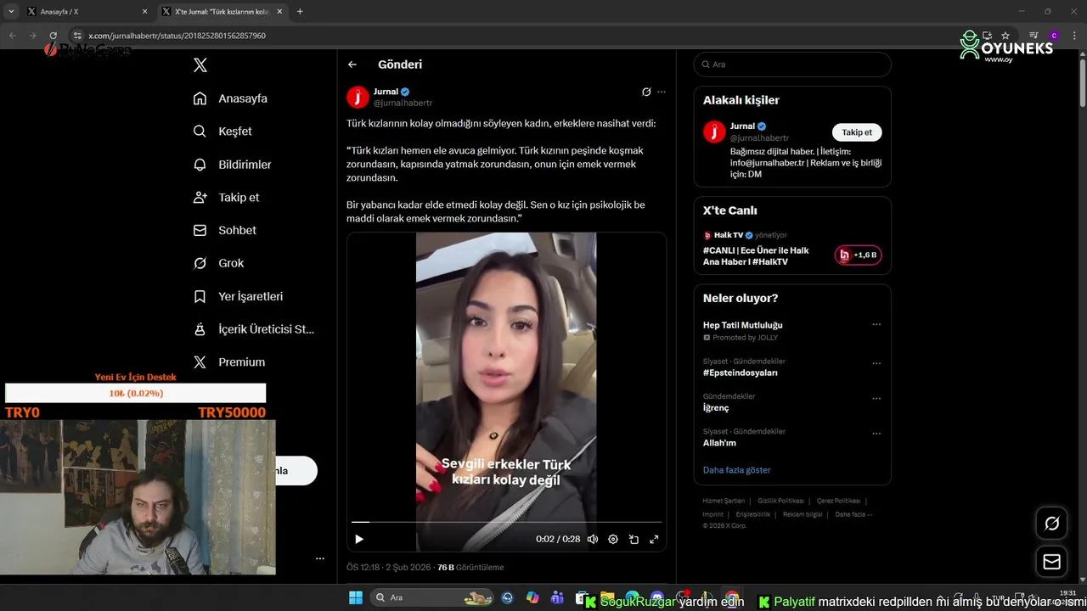Open Windows Start menu
Screen dimensions: 1087x611
pyautogui.click(x=355, y=597)
